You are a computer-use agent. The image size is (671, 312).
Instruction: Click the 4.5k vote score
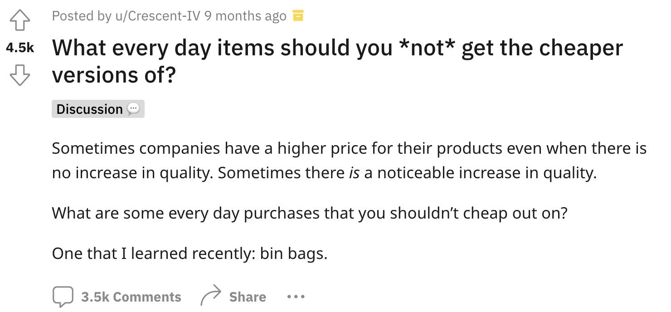pos(19,48)
